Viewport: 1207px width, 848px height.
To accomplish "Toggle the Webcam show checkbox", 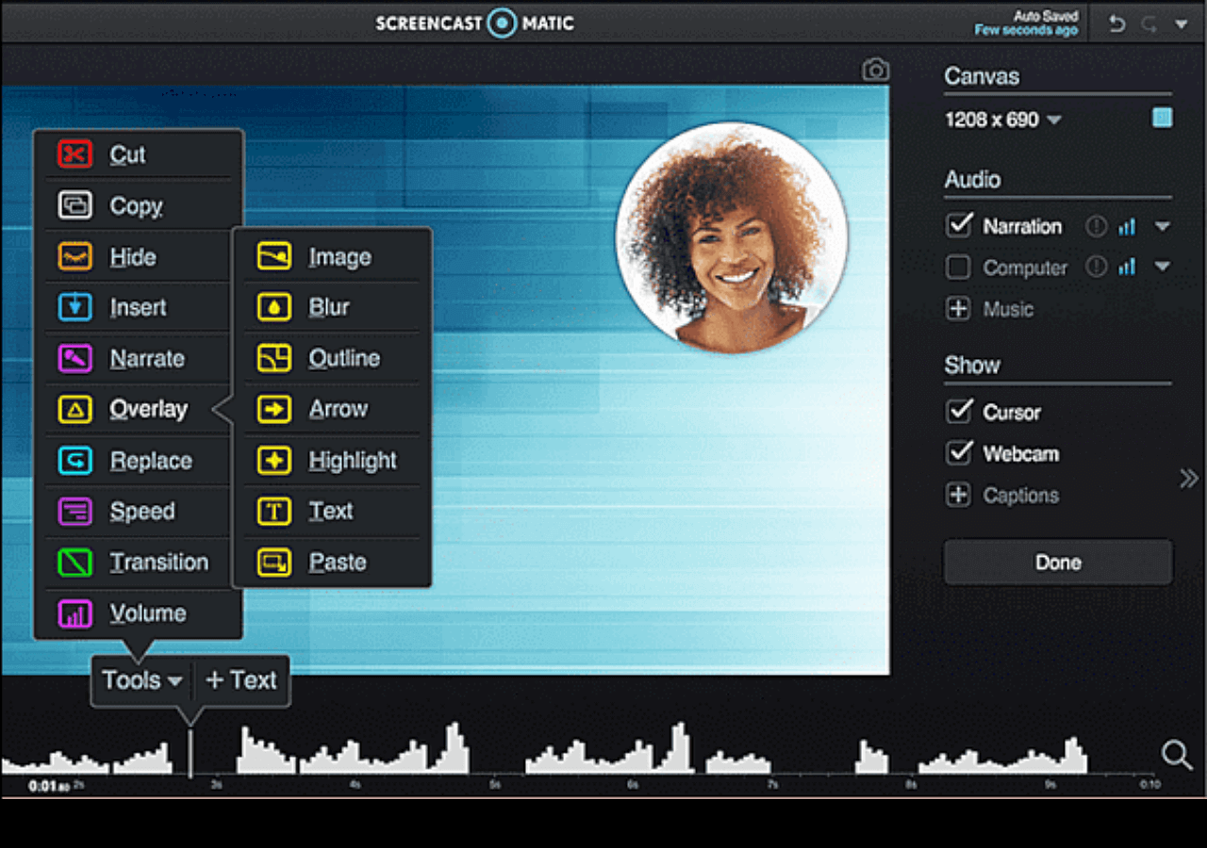I will pyautogui.click(x=959, y=453).
